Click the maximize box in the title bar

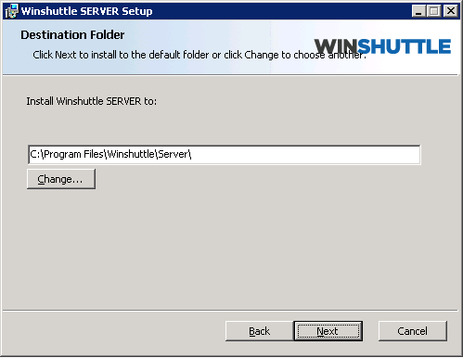point(434,11)
